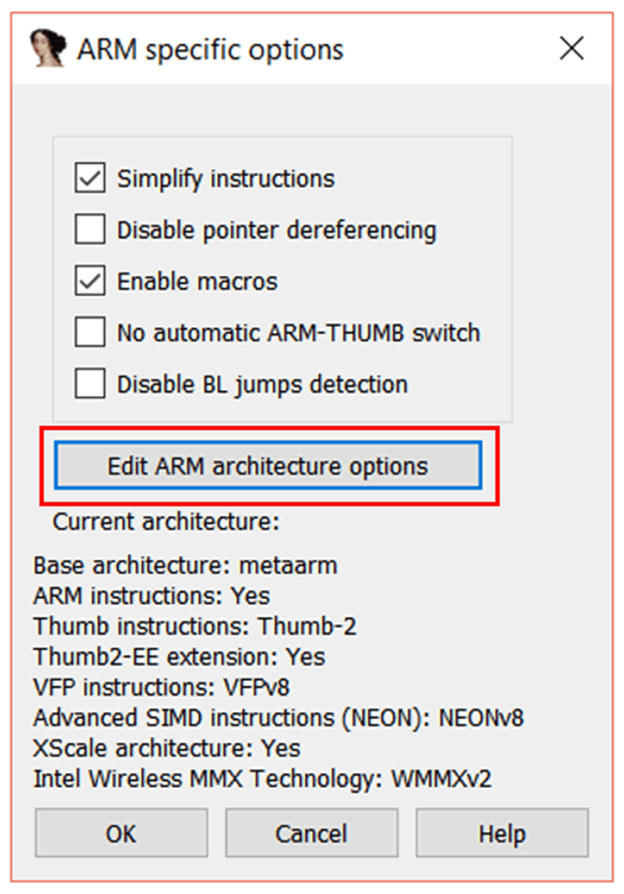Image resolution: width=624 pixels, height=894 pixels.
Task: Toggle the Enable macros checkbox
Action: coord(90,281)
